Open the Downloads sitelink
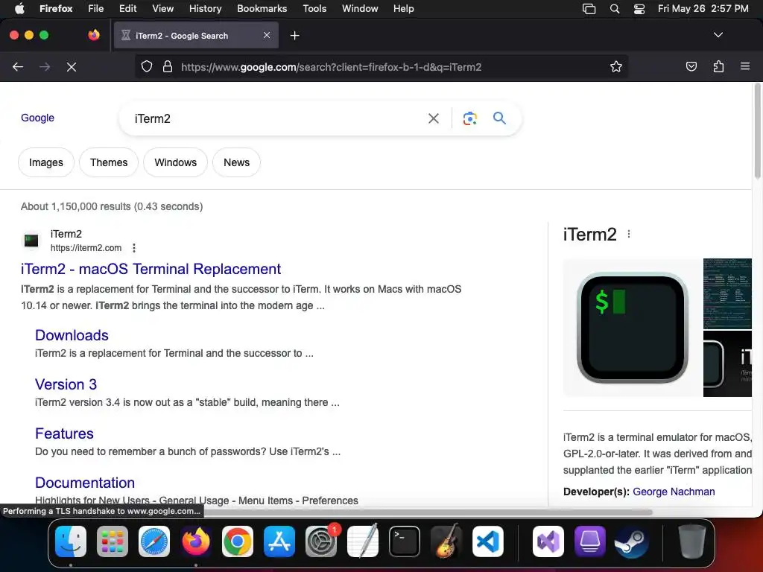 pos(72,335)
